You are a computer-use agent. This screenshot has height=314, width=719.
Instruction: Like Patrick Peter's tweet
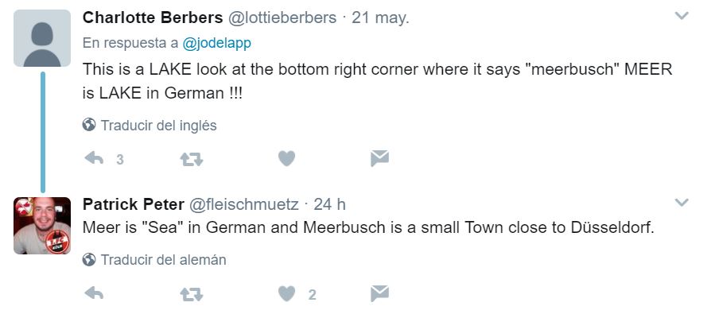click(286, 293)
